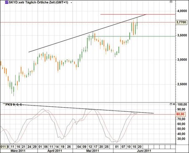The image size is (189, 153).
Task: Select the 3,5000 price axis label
Action: coord(182,35)
